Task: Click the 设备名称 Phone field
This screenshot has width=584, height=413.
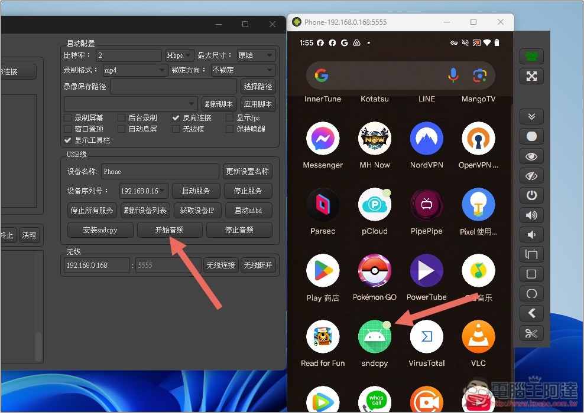Action: [x=160, y=171]
